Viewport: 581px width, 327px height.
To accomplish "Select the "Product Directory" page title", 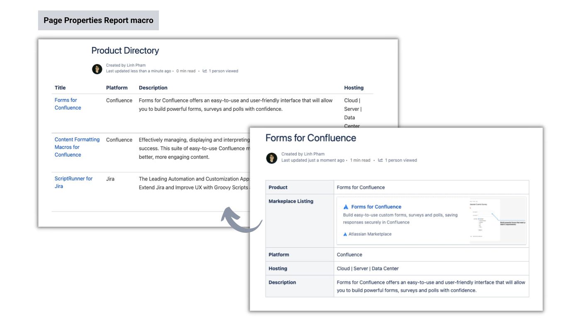I will click(125, 50).
